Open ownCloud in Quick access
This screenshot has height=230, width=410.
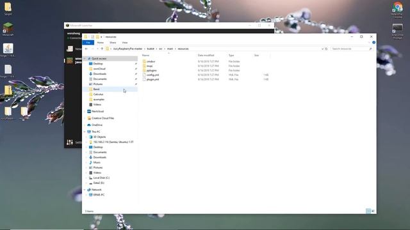pyautogui.click(x=99, y=69)
